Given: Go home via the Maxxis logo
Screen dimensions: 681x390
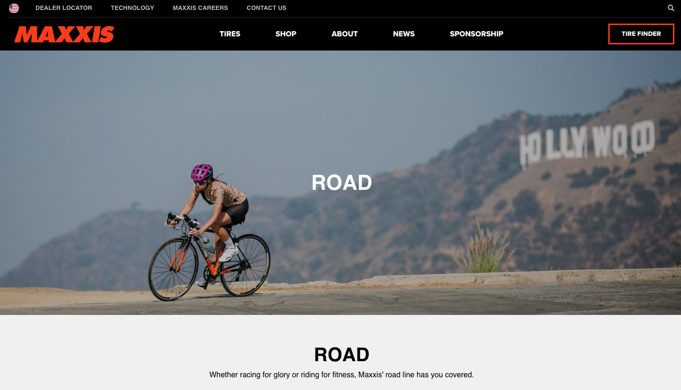Looking at the screenshot, I should (x=64, y=34).
